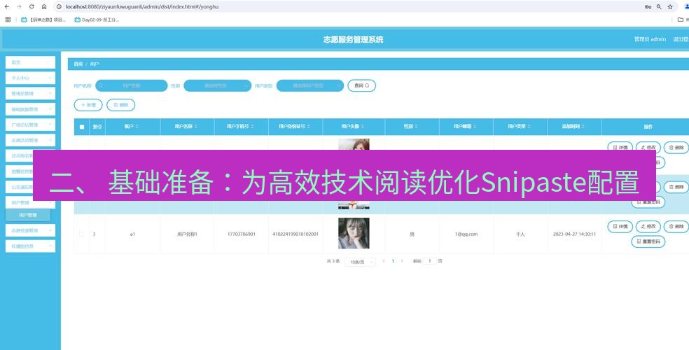This screenshot has width=689, height=350.
Task: Click the 新增 add button
Action: (x=88, y=105)
